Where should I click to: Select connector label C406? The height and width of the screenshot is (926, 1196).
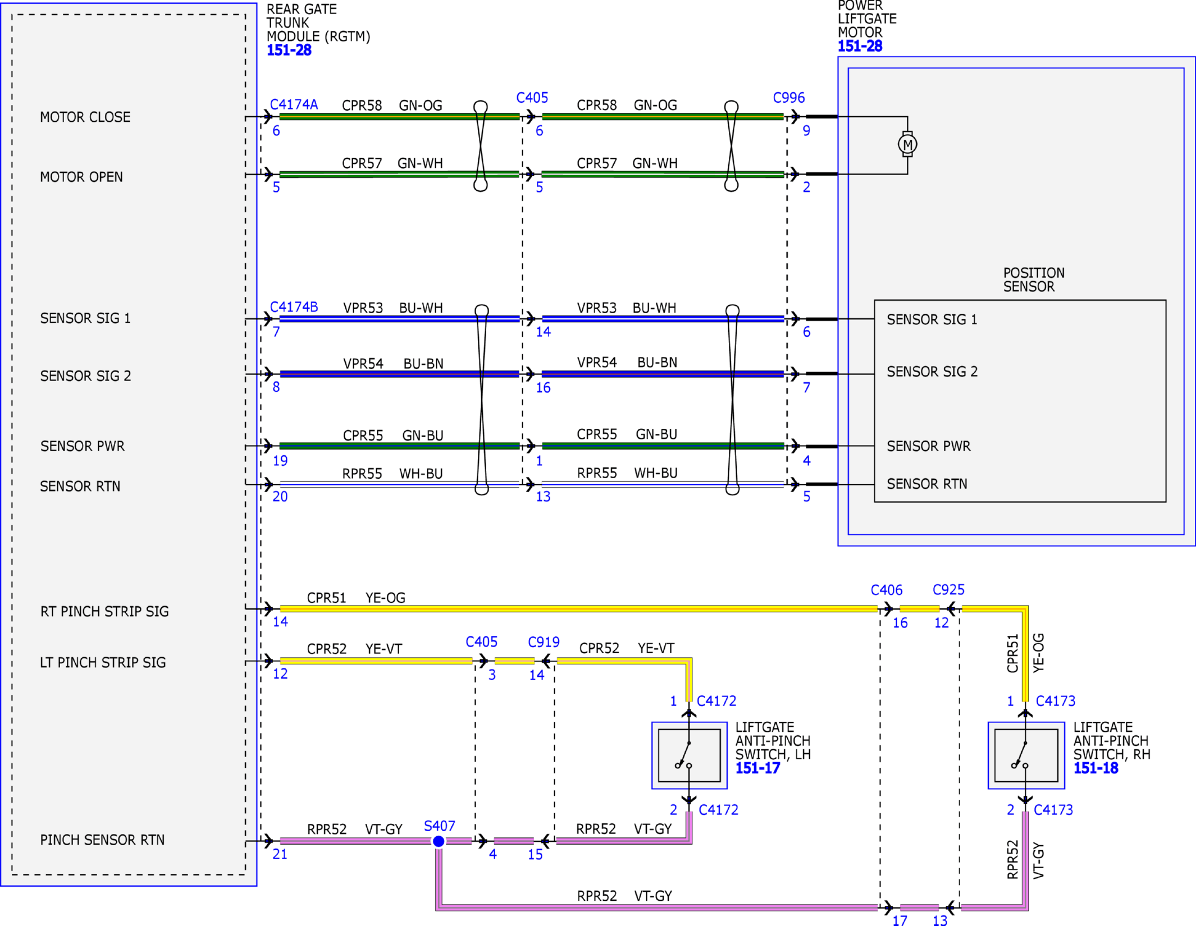(887, 590)
